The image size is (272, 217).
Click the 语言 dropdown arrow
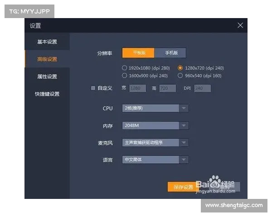pyautogui.click(x=184, y=160)
